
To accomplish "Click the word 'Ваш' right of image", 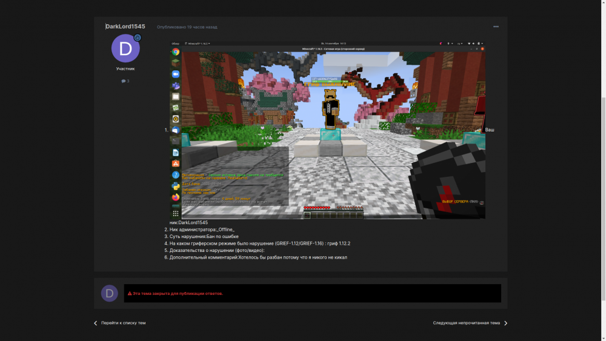I will 490,130.
